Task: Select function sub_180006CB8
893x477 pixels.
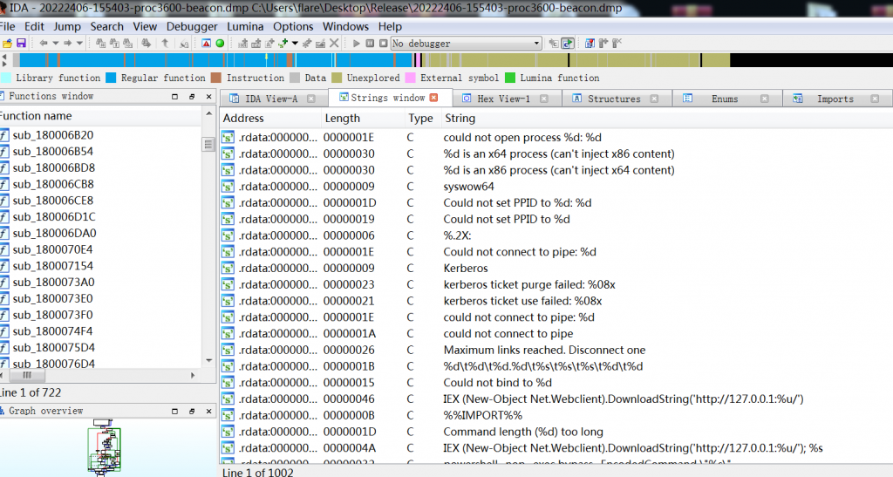Action: tap(53, 184)
